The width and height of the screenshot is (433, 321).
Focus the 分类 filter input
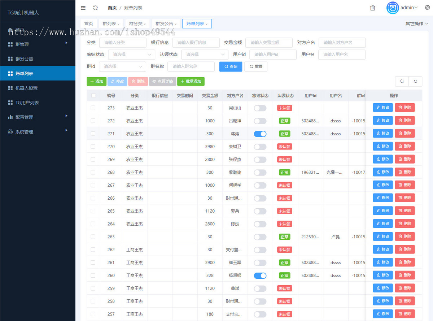pyautogui.click(x=123, y=43)
